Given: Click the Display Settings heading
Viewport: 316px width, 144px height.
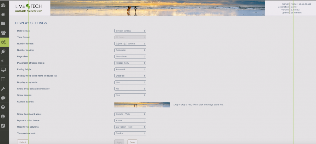Looking at the screenshot, I should (x=31, y=23).
